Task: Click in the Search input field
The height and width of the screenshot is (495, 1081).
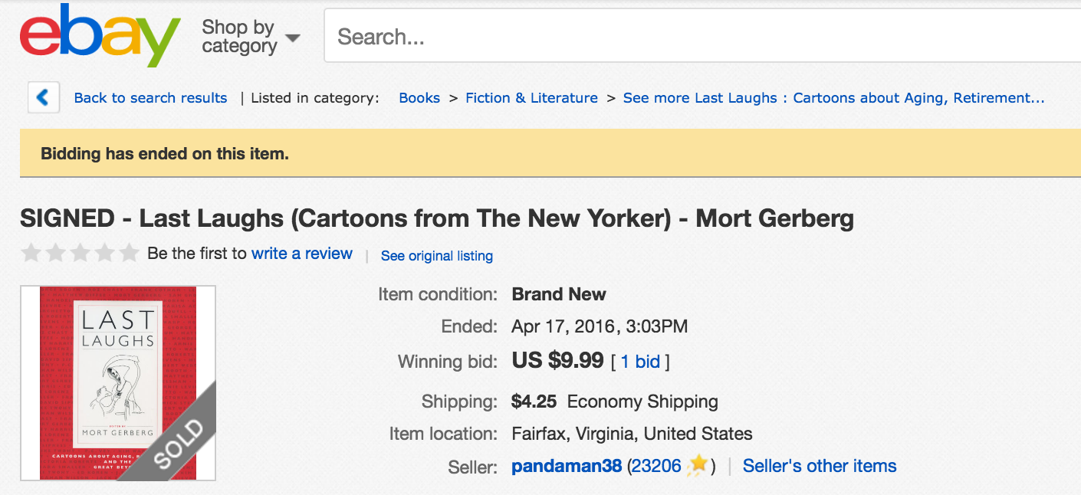Action: (690, 36)
